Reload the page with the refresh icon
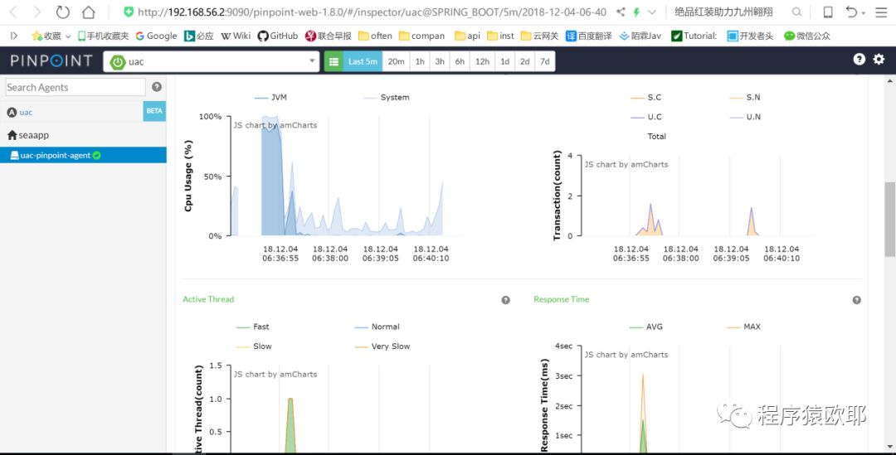This screenshot has height=455, width=896. (x=62, y=12)
